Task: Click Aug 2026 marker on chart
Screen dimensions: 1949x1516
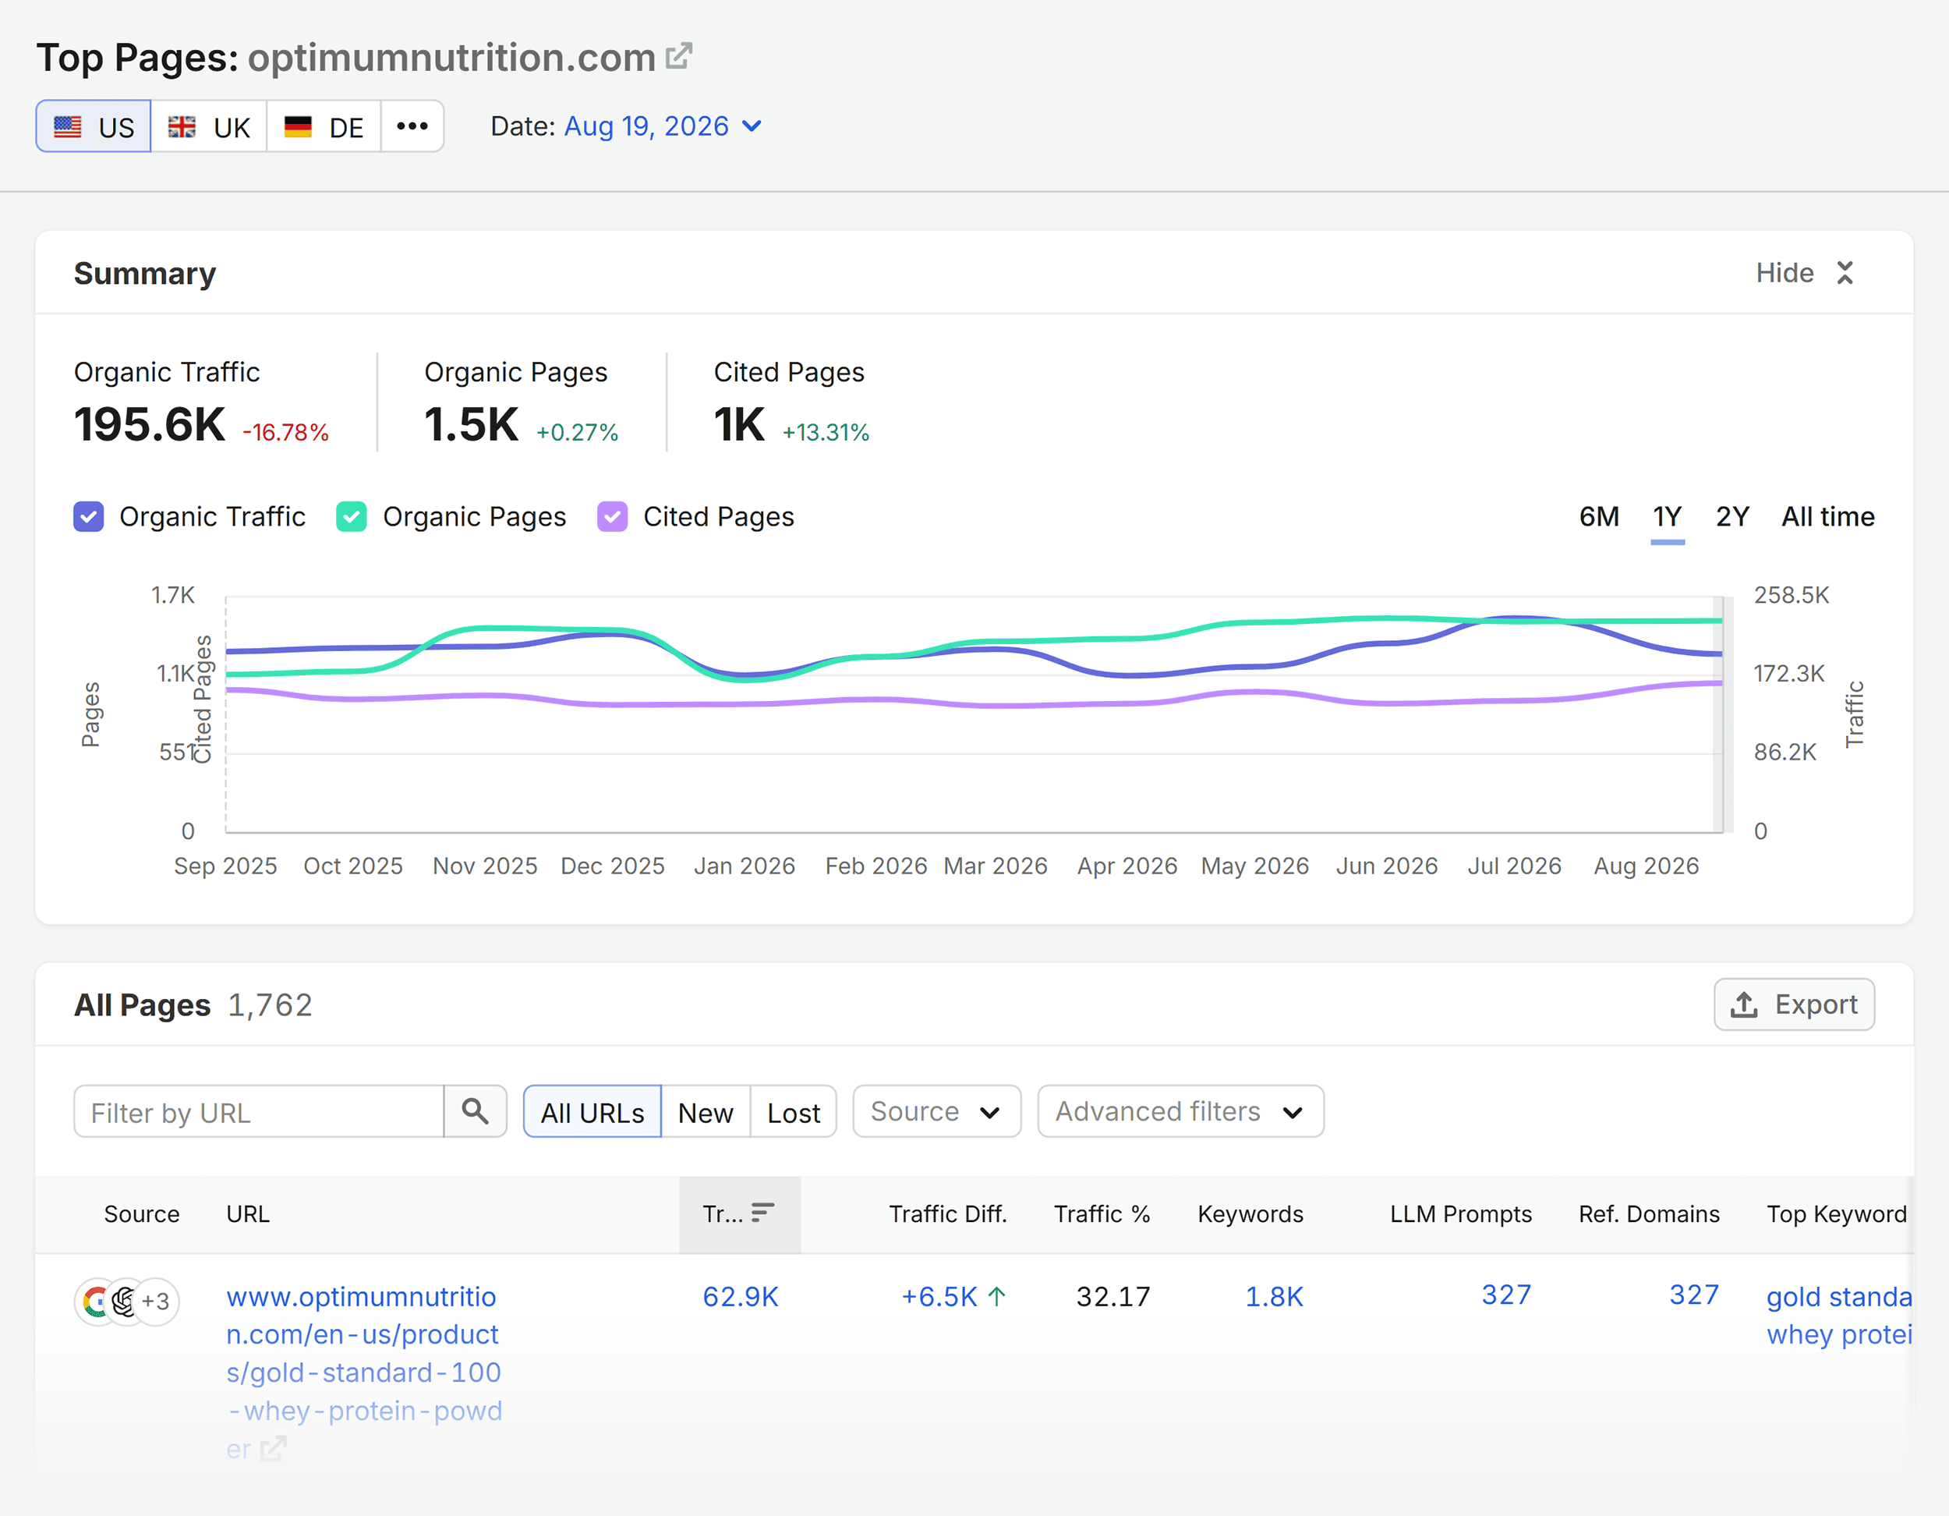Action: [1721, 714]
